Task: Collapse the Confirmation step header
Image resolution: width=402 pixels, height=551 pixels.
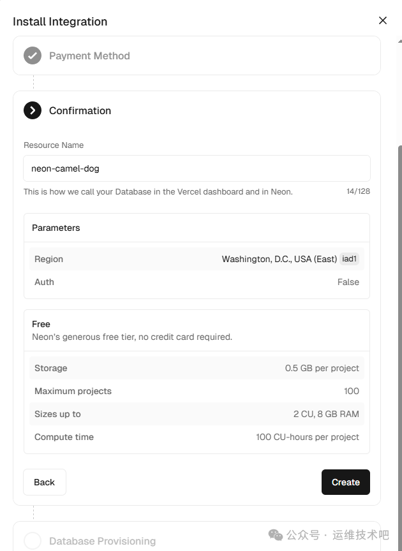Action: [80, 110]
